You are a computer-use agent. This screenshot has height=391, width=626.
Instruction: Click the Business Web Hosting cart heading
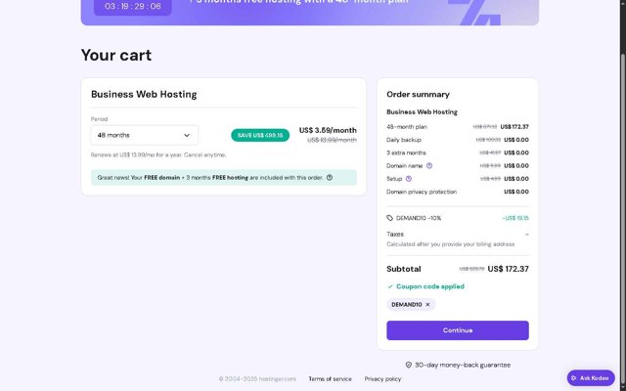pos(144,94)
